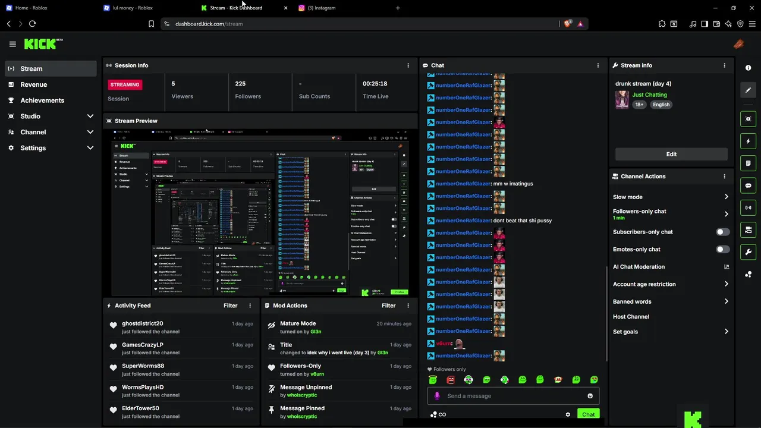Toggle Emotes-only chat switch
Screen dimensions: 761x428
click(722, 250)
